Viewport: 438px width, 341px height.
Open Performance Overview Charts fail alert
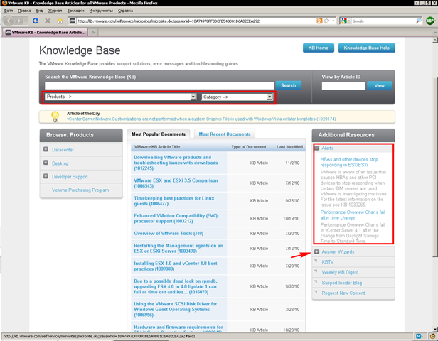353,215
